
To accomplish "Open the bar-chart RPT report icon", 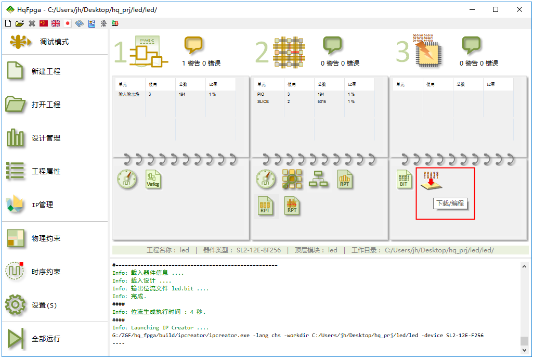I will pyautogui.click(x=345, y=179).
